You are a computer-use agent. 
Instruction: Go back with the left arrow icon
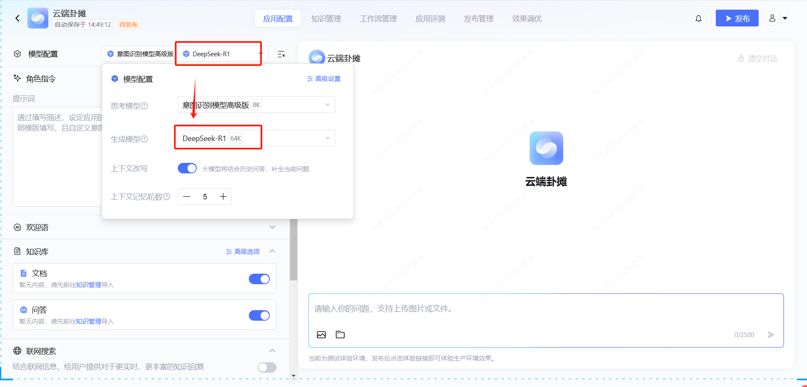click(x=17, y=18)
